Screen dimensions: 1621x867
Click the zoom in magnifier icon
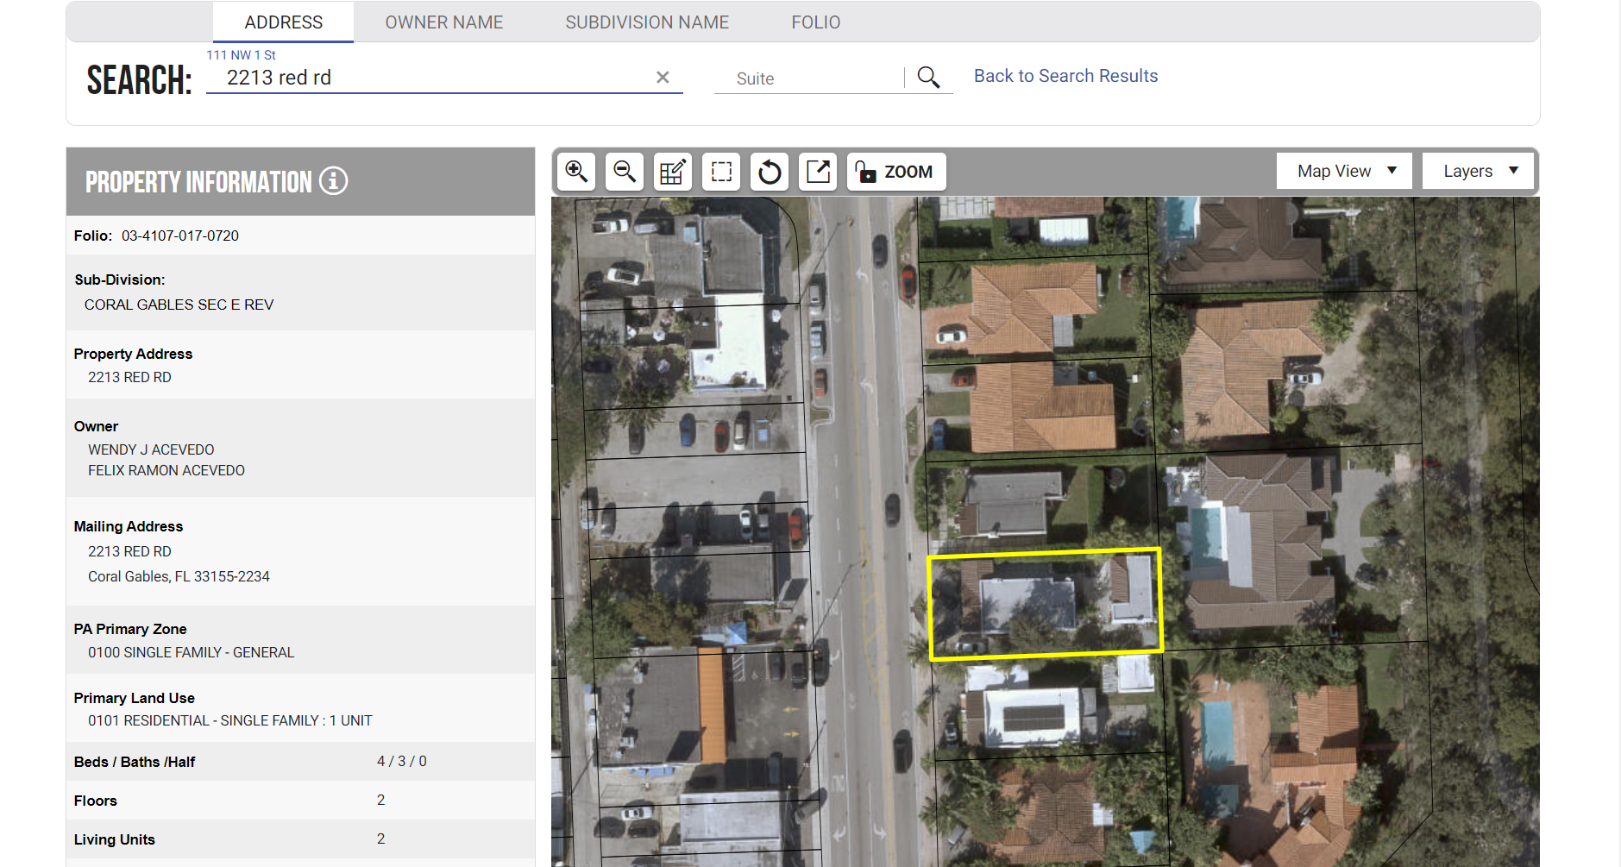tap(576, 172)
